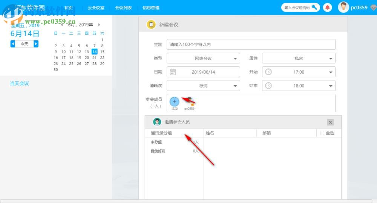The height and width of the screenshot is (203, 377).
Task: Click the 当天会议 link
Action: point(19,83)
